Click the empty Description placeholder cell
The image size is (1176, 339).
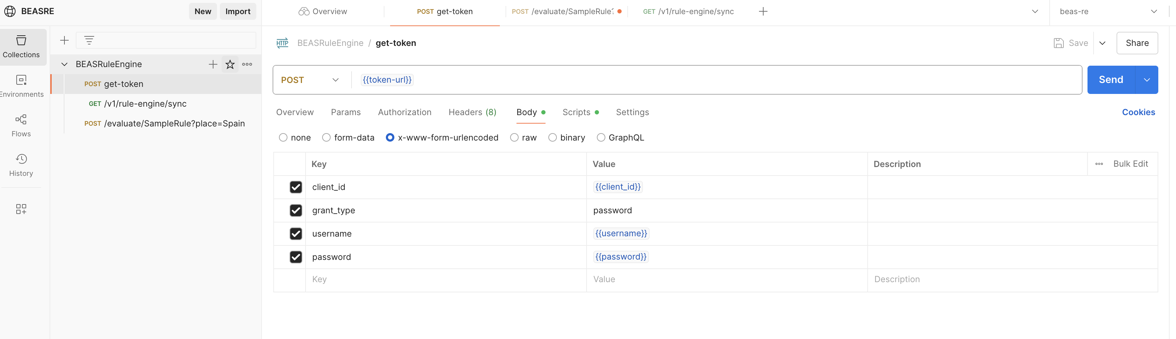(1012, 280)
